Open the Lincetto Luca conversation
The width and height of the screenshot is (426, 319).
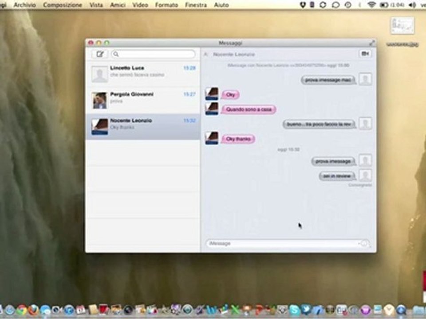tap(143, 74)
